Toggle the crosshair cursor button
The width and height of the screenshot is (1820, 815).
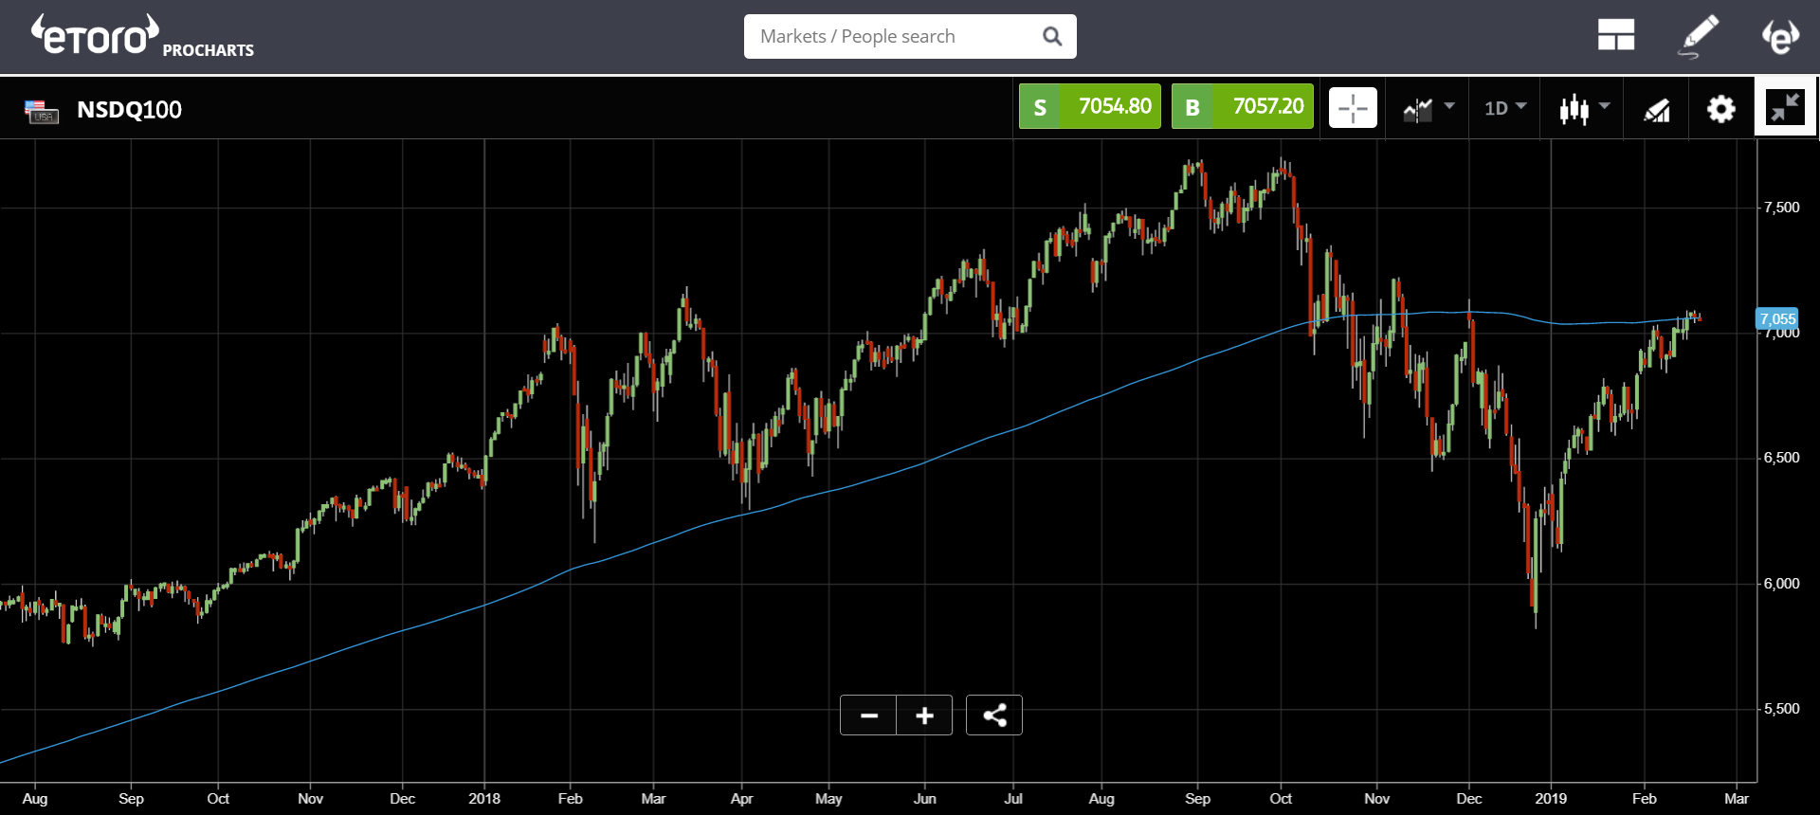coord(1353,108)
